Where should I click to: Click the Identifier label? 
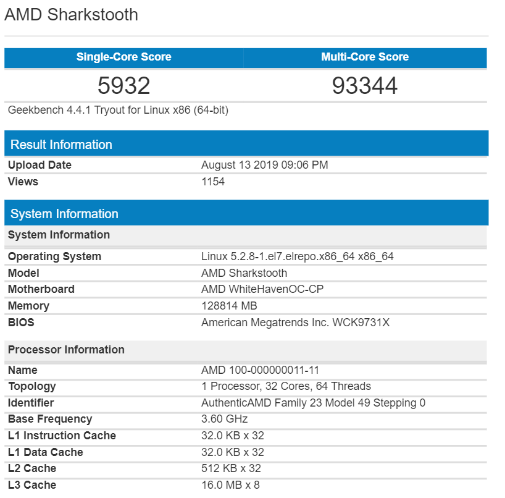pyautogui.click(x=31, y=403)
